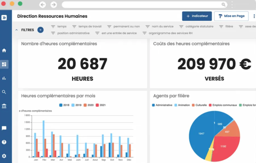Image resolution: width=256 pixels, height=163 pixels.
Task: Open the 'catégorie statutaire' filter
Action: [196, 26]
